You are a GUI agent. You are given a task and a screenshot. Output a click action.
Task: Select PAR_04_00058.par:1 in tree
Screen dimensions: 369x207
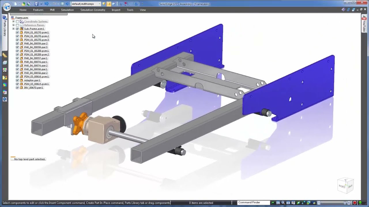coord(36,69)
